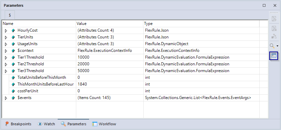Click the Breakpoints pin icon

coord(7,124)
